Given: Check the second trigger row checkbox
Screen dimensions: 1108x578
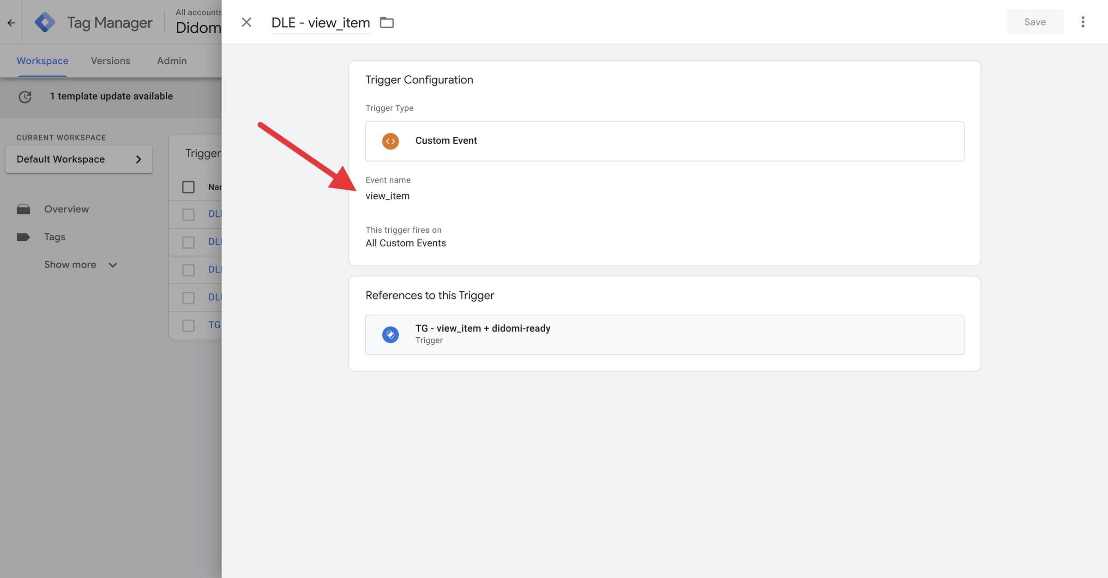Looking at the screenshot, I should point(188,242).
